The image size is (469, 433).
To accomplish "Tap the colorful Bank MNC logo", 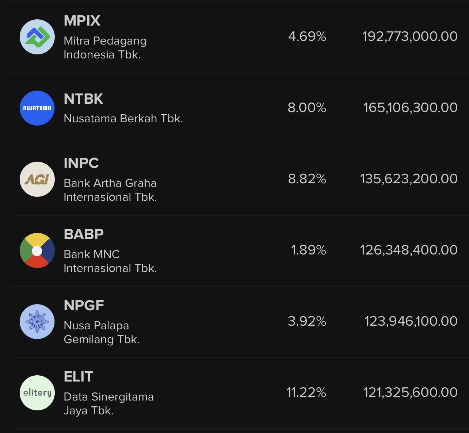I will 37,250.
